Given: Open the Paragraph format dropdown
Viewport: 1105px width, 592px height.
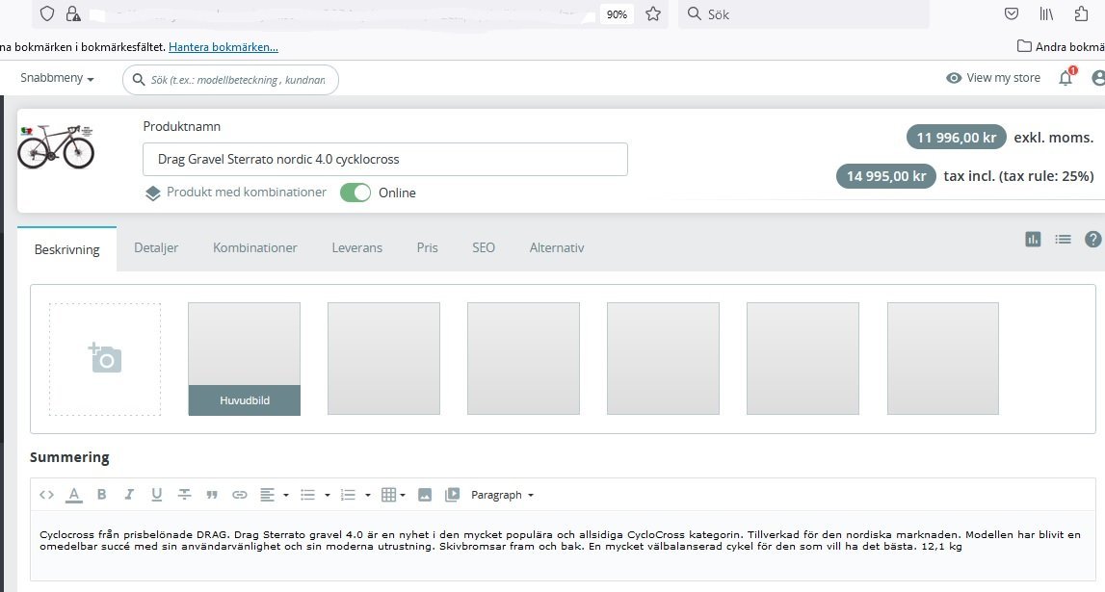Looking at the screenshot, I should 503,495.
